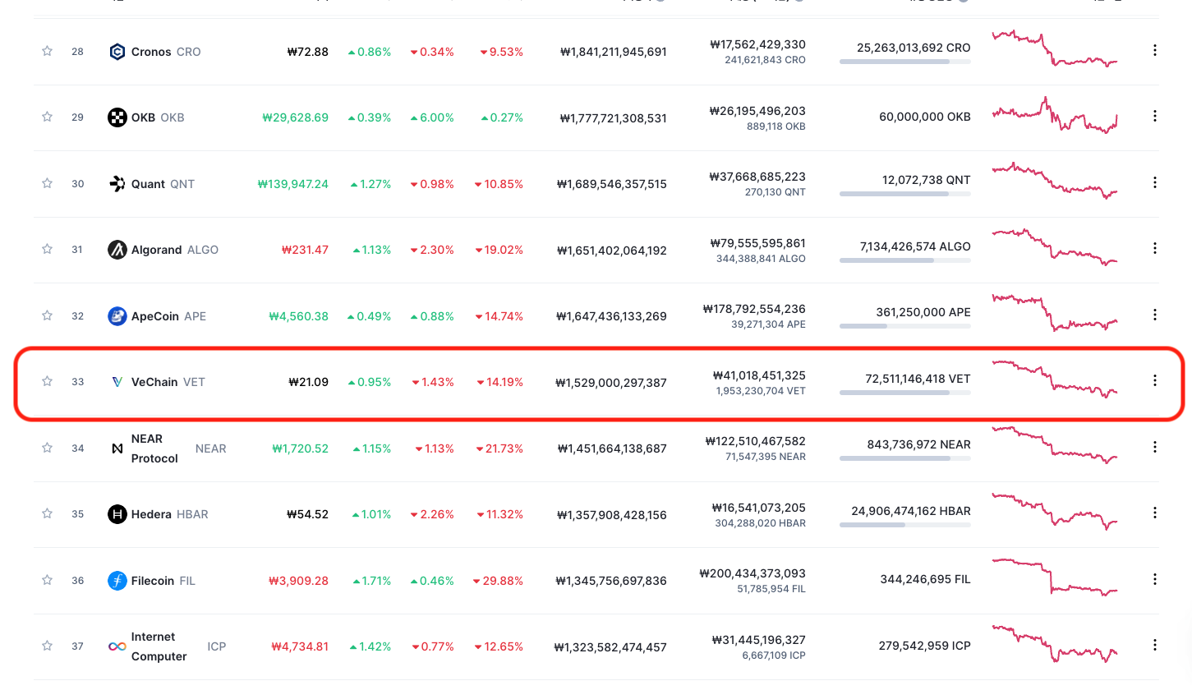Click the OKB coin logo
Image resolution: width=1192 pixels, height=690 pixels.
click(x=117, y=117)
